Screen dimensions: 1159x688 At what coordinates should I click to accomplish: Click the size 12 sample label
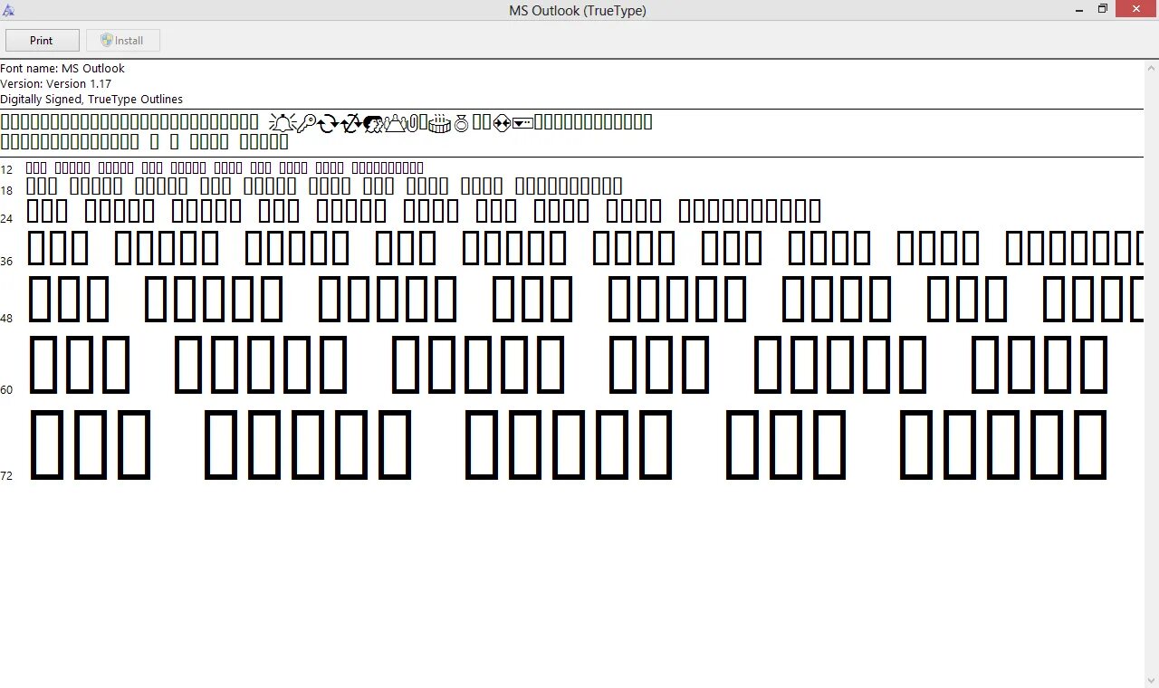click(x=6, y=169)
